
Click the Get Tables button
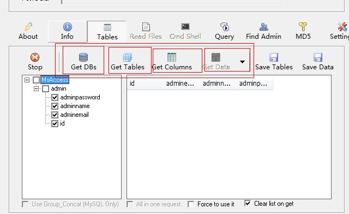click(x=128, y=62)
